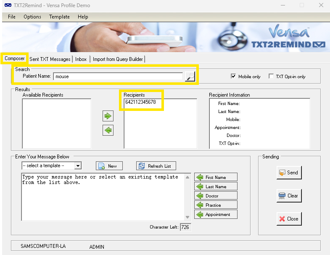The width and height of the screenshot is (330, 255).
Task: Insert Appointment placeholder into message
Action: pyautogui.click(x=216, y=214)
